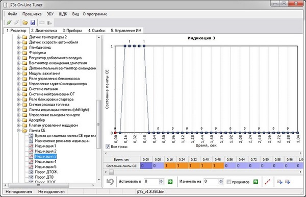Click the j73s_v1.8.3t4.bin status bar text
Viewport: 306px width, 197px height.
click(150, 192)
